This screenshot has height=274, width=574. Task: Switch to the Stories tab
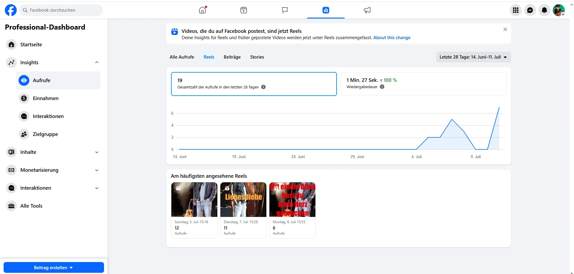pyautogui.click(x=257, y=57)
